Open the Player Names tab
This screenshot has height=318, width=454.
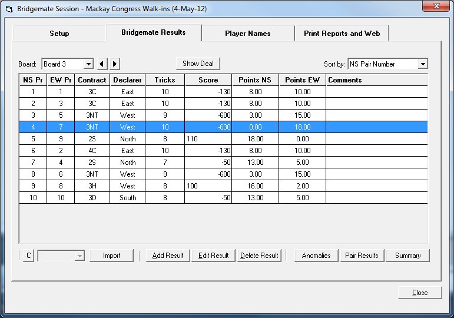(247, 34)
